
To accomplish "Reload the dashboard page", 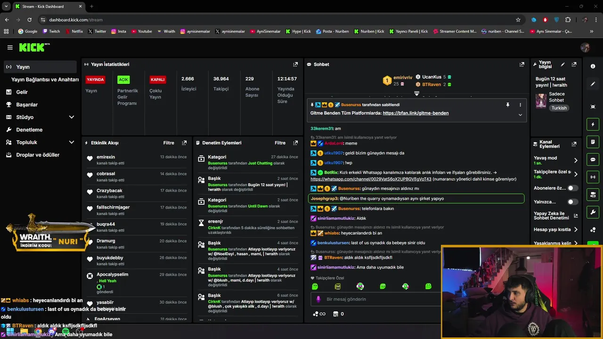I will coord(29,20).
